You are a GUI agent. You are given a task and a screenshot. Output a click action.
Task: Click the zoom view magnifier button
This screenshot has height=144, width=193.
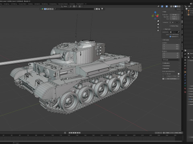point(158,21)
